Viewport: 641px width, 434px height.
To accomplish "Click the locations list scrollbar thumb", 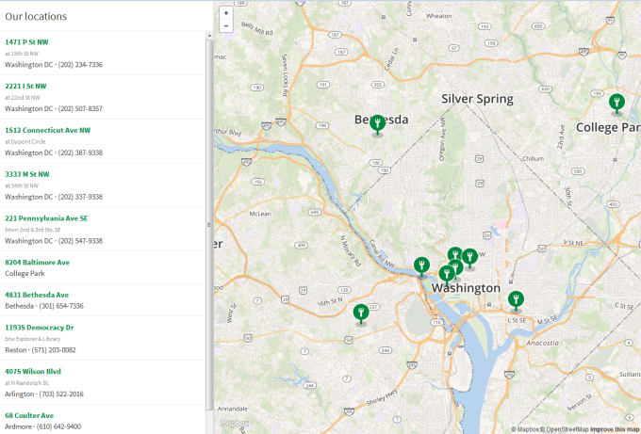I will 209,225.
